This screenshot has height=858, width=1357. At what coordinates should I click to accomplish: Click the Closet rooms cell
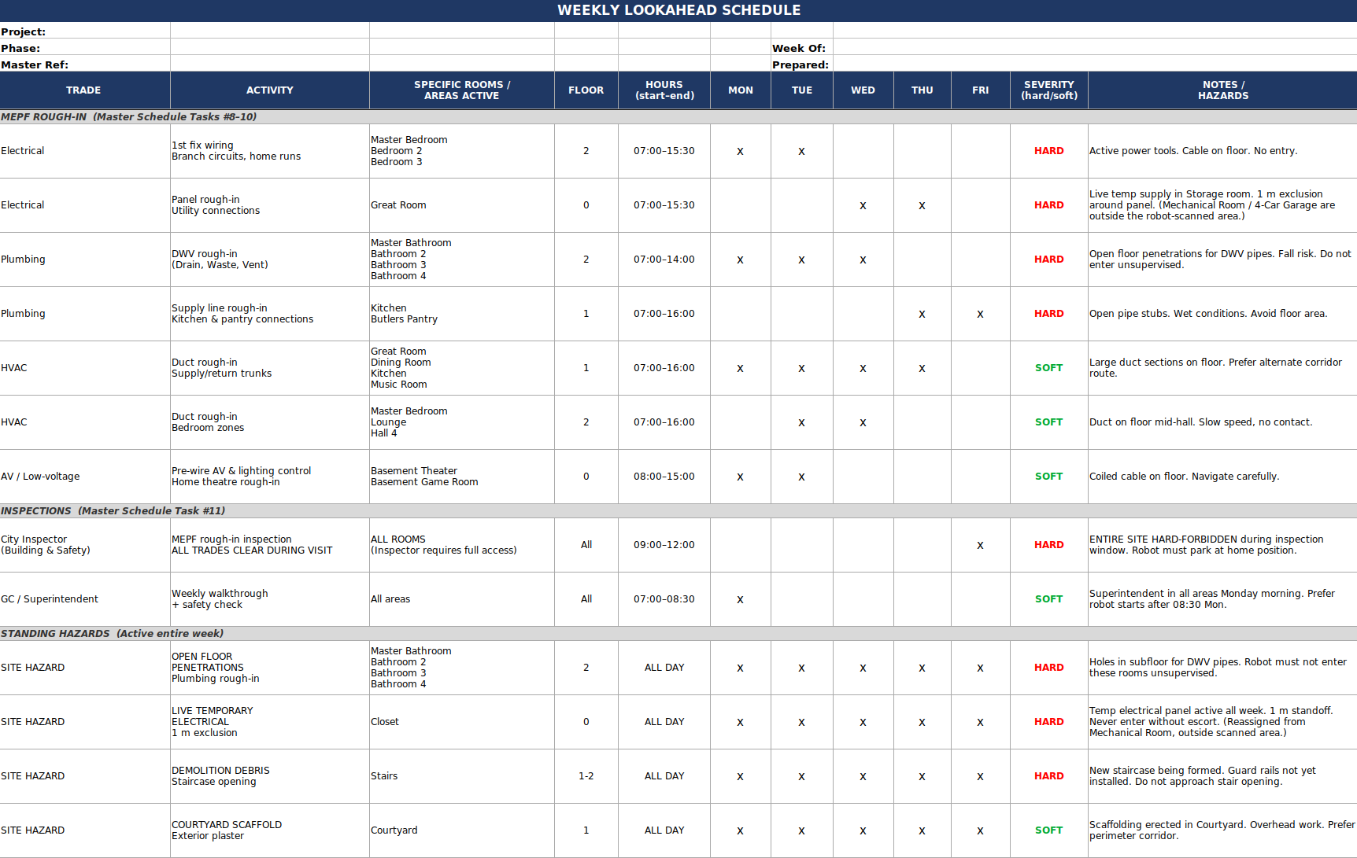(x=462, y=722)
